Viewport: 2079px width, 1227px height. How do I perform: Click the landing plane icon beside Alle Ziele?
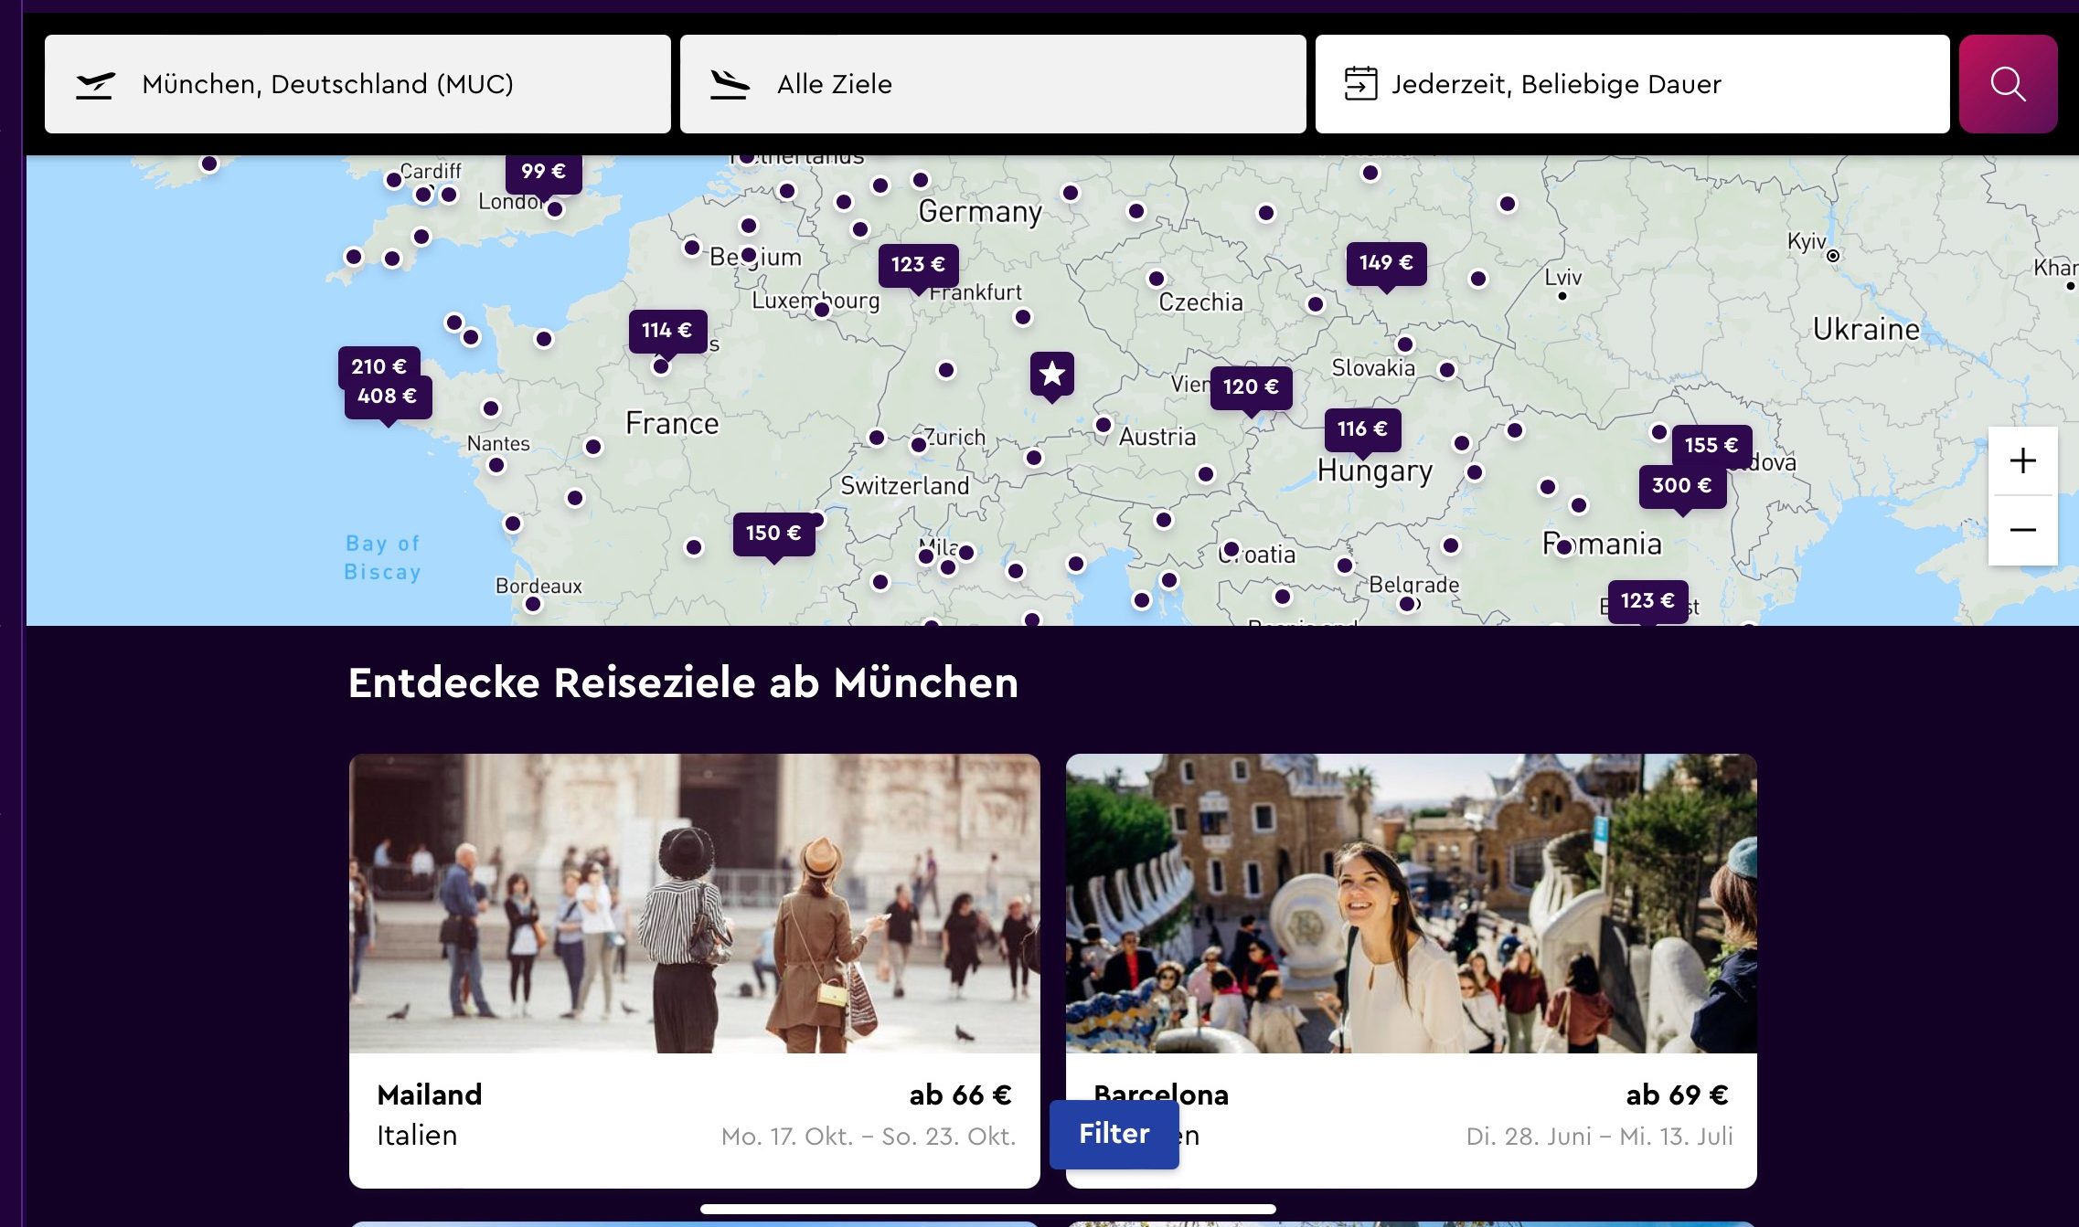[730, 84]
